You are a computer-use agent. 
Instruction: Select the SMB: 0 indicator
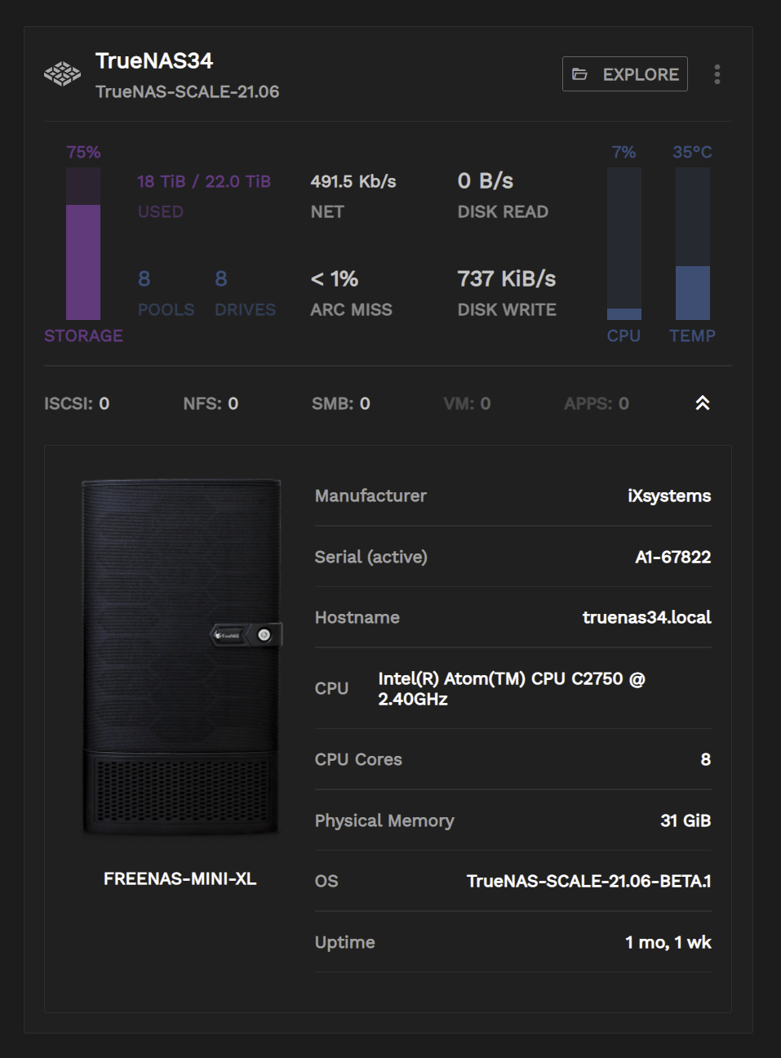tap(341, 403)
